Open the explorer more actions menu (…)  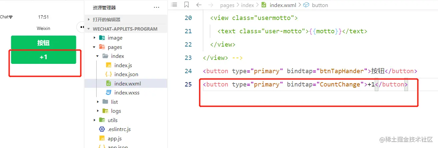(x=157, y=8)
